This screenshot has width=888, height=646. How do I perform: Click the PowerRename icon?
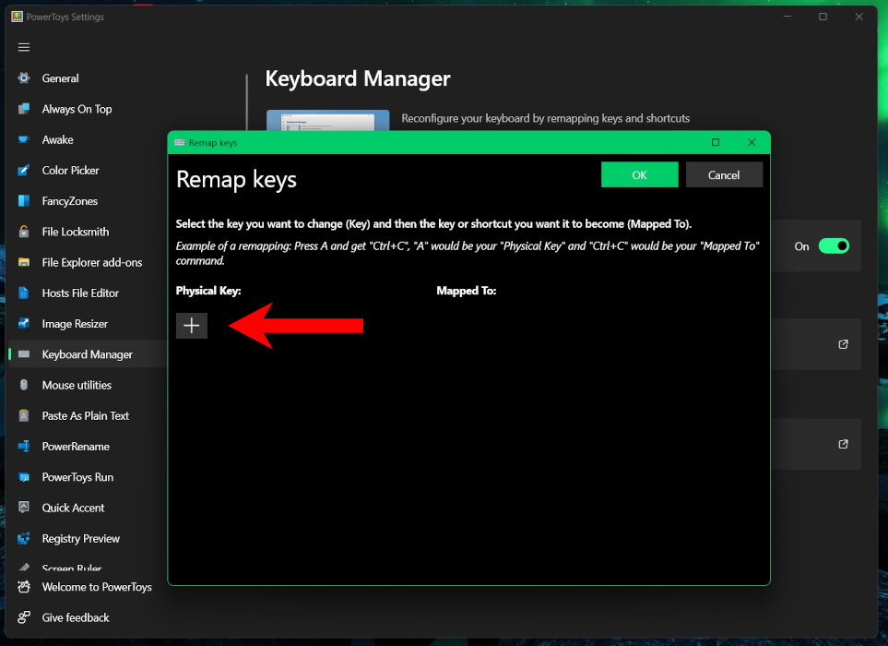click(x=26, y=446)
